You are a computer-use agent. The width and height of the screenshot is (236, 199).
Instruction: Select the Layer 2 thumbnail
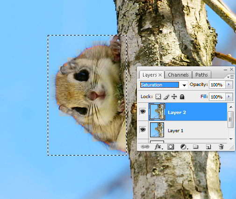point(157,112)
